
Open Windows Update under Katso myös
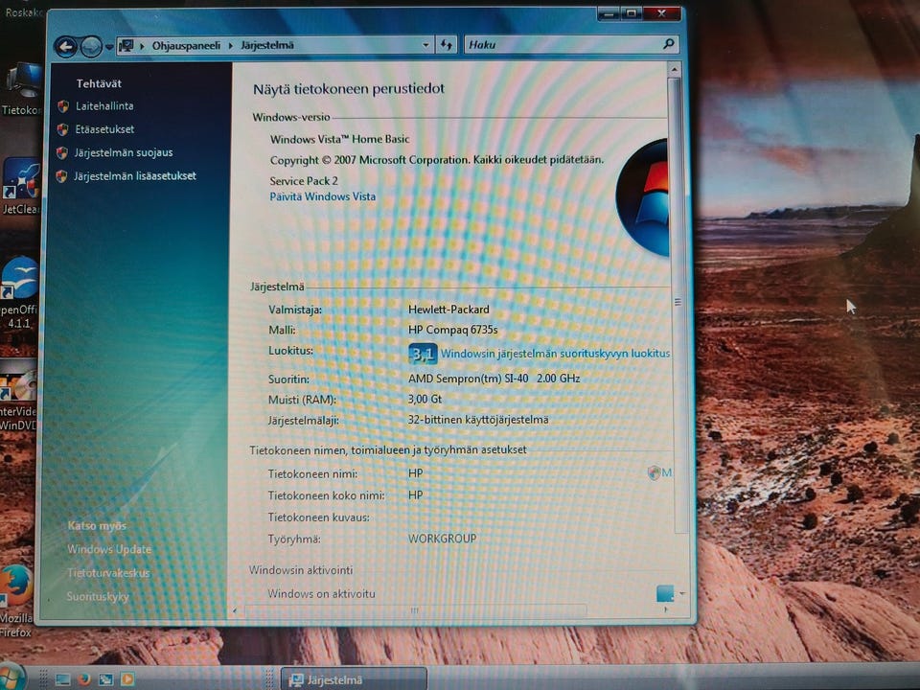[109, 549]
